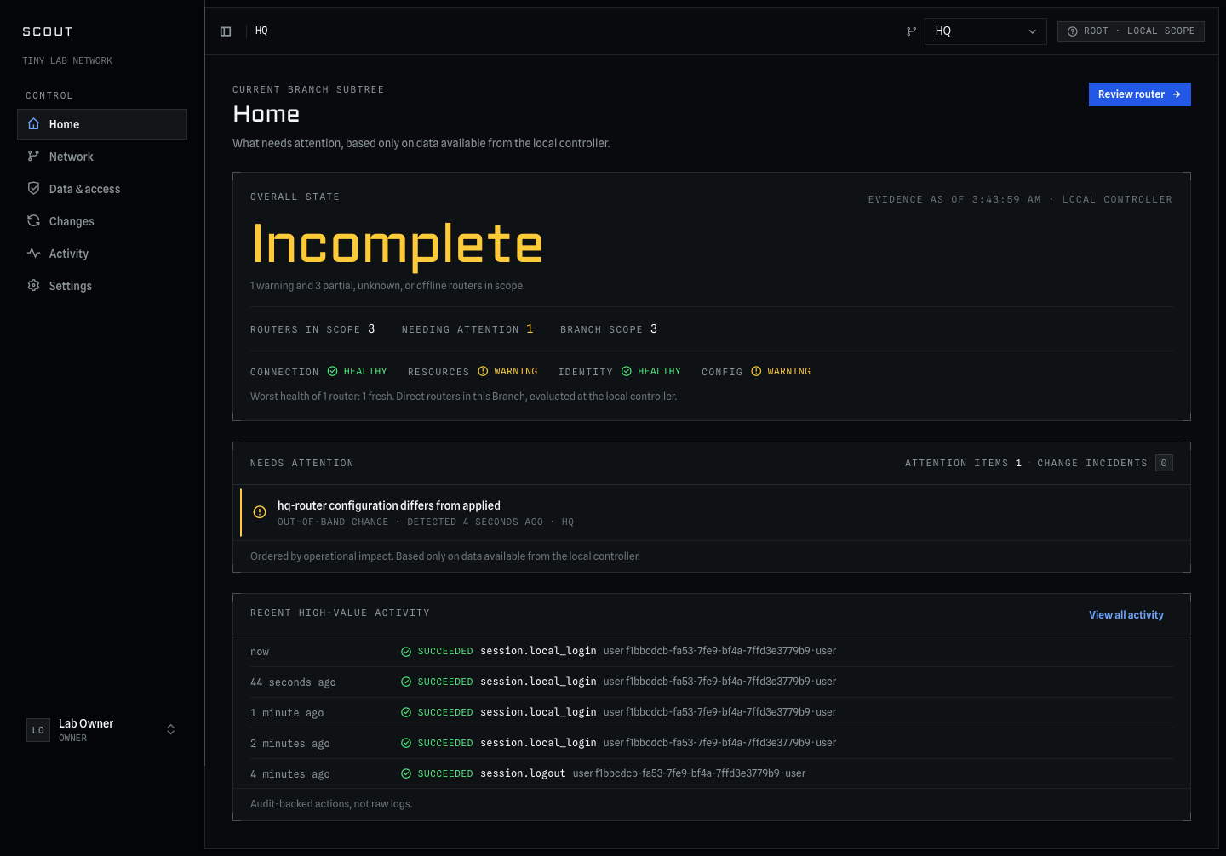Open the hq-router configuration differs item
This screenshot has width=1226, height=856.
pos(712,513)
